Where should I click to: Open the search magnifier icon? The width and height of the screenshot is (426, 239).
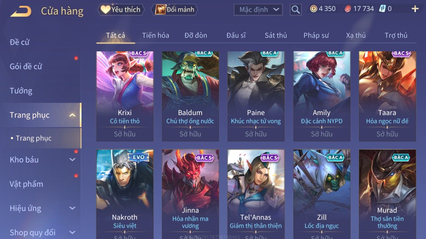[x=296, y=10]
